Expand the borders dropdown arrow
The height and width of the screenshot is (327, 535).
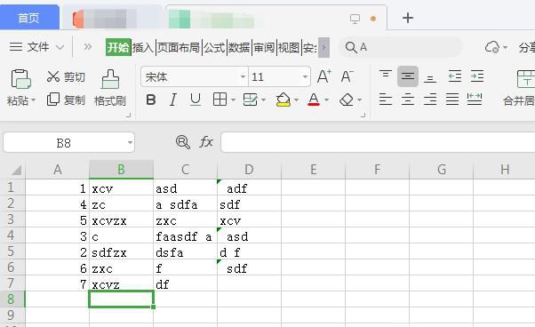pos(233,100)
